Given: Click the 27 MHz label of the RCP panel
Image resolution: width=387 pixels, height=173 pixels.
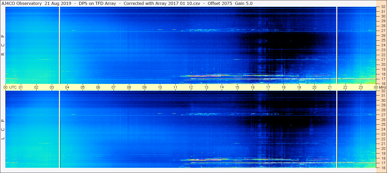Looking at the screenshot, I should click(x=383, y=31).
